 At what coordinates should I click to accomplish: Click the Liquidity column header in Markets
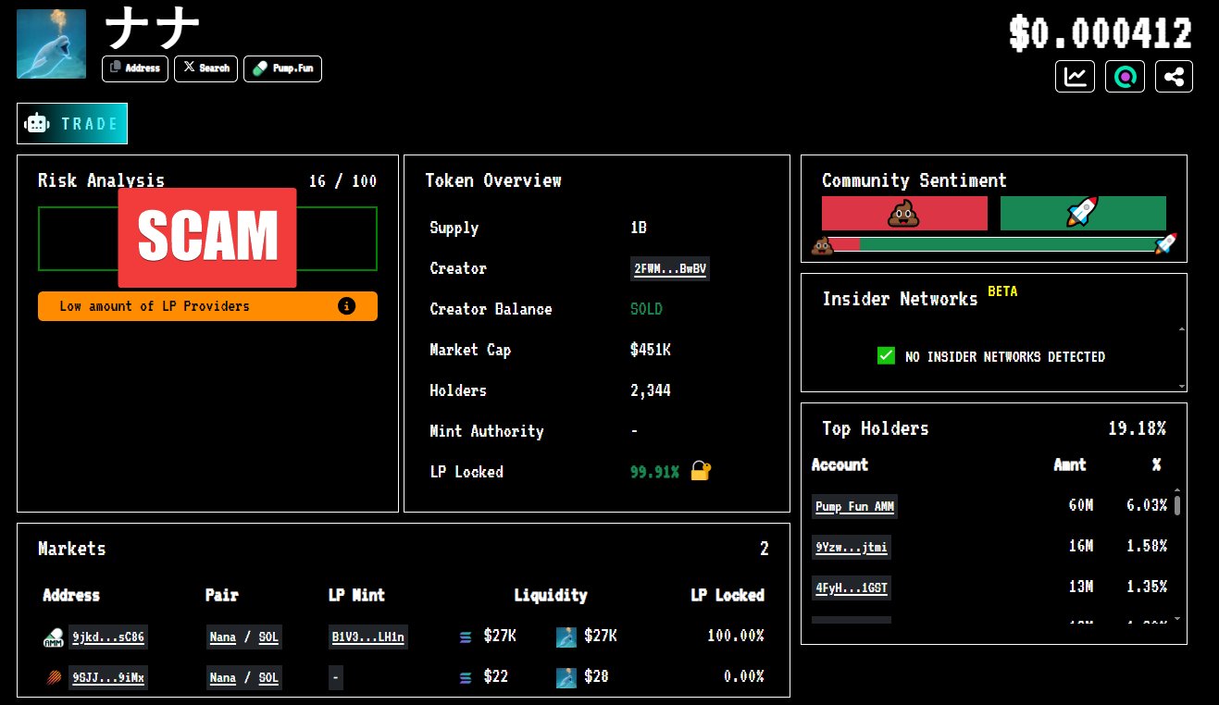[x=551, y=595]
